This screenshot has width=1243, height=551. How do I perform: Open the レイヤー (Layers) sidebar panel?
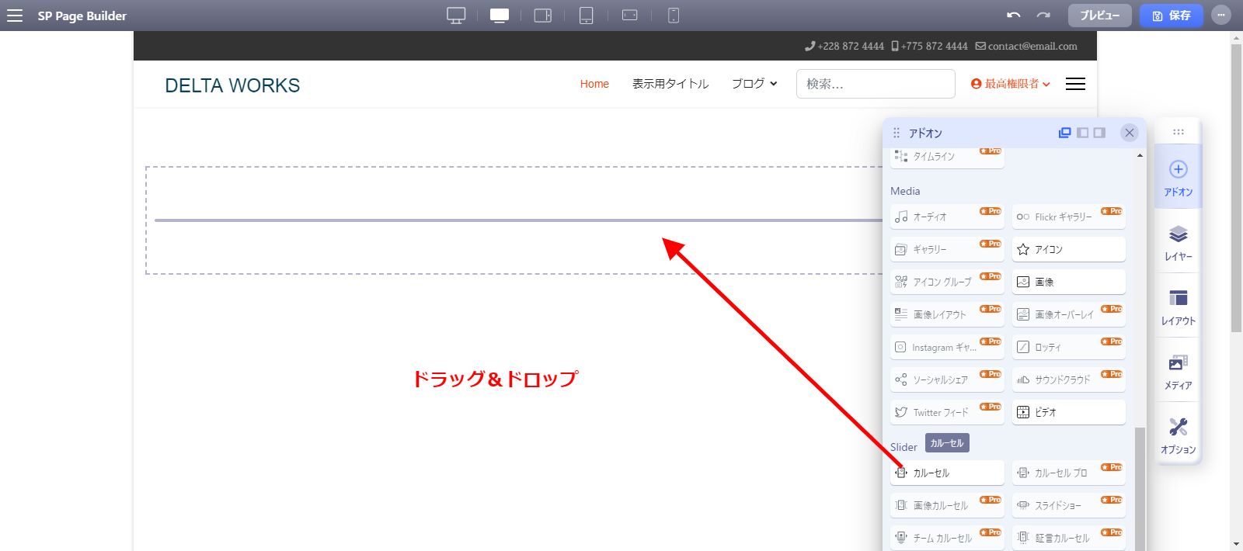(1178, 241)
